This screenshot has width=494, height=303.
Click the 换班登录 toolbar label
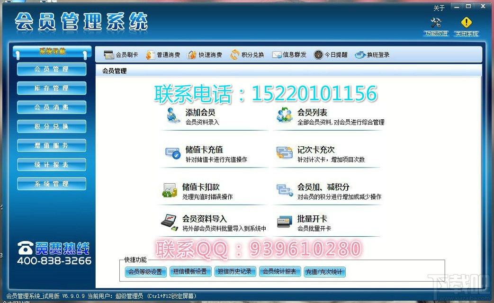378,55
